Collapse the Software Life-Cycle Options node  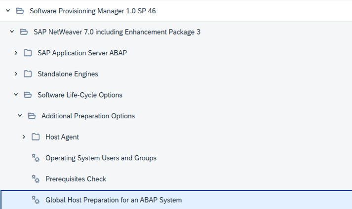coord(16,95)
